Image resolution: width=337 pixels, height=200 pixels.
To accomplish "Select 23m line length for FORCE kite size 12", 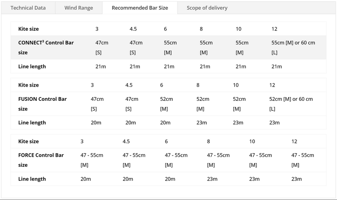I will [297, 179].
